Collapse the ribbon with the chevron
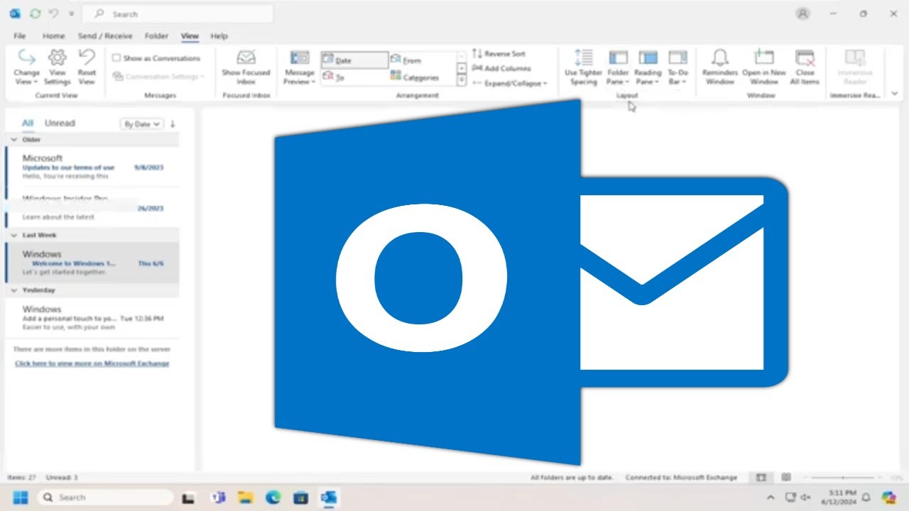The width and height of the screenshot is (909, 511). tap(894, 94)
